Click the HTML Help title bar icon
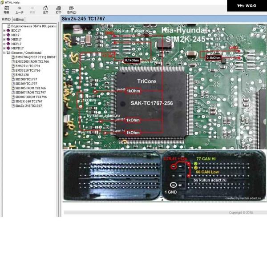Image resolution: width=267 pixels, height=267 pixels. click(x=2, y=2)
